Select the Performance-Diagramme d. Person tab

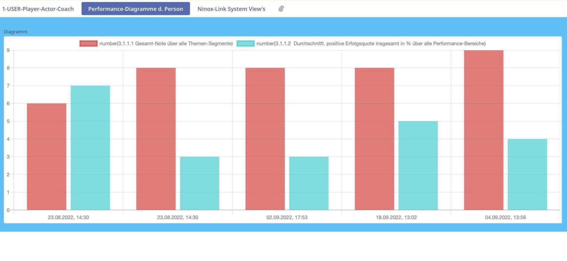pyautogui.click(x=136, y=9)
